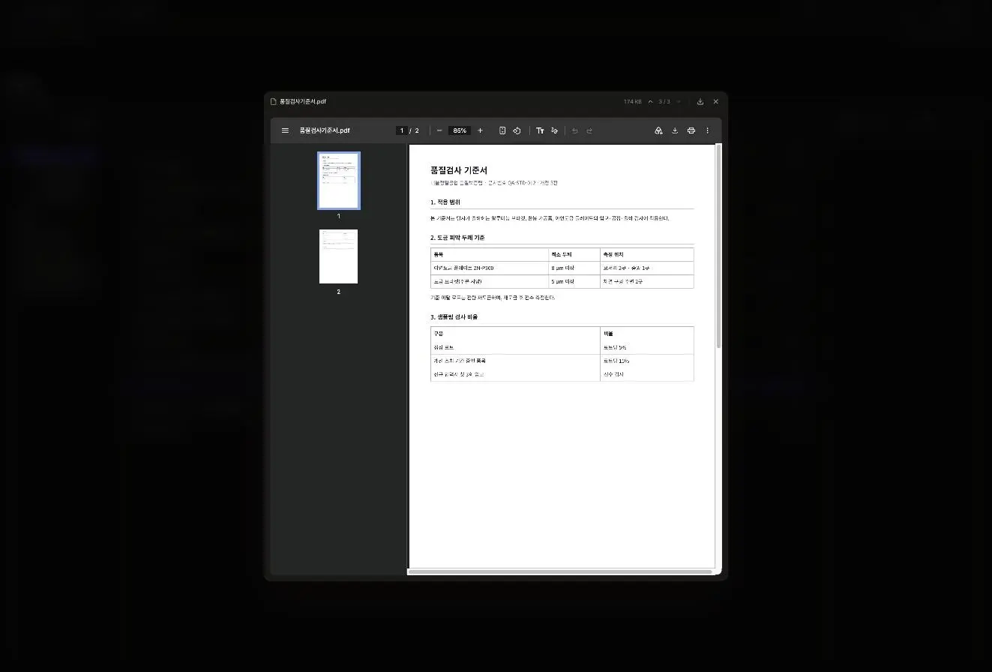992x672 pixels.
Task: Click the page number input field
Action: point(402,130)
